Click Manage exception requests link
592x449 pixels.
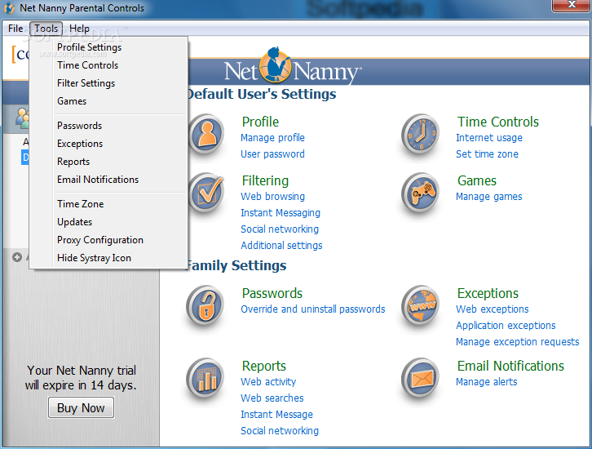click(518, 342)
